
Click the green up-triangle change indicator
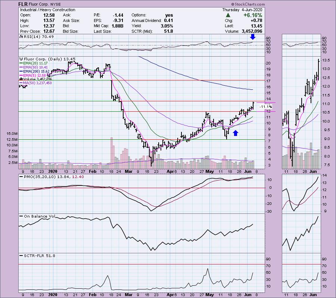228,15
